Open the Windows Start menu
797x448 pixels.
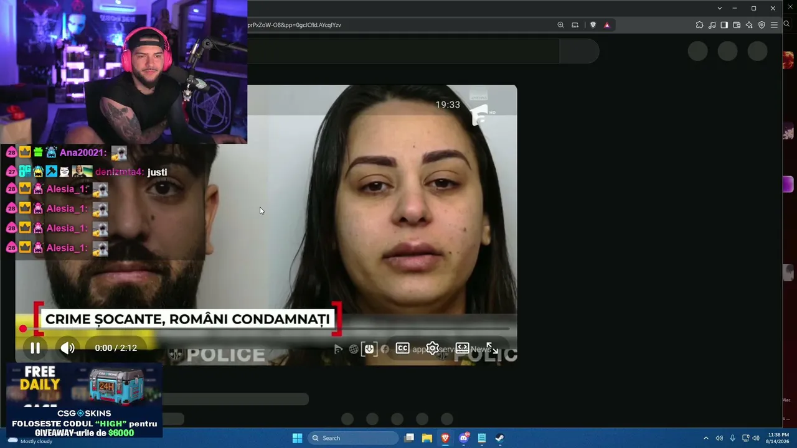click(297, 438)
